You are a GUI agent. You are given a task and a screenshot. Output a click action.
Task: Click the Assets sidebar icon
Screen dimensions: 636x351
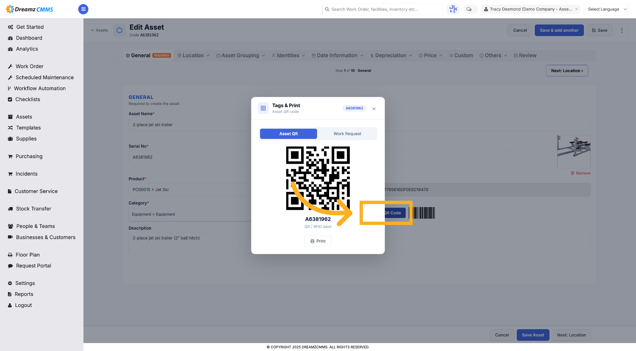pos(10,117)
